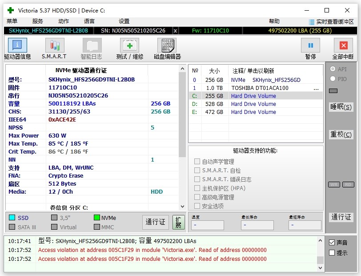Enable the 提示 checkbox

tap(332, 253)
